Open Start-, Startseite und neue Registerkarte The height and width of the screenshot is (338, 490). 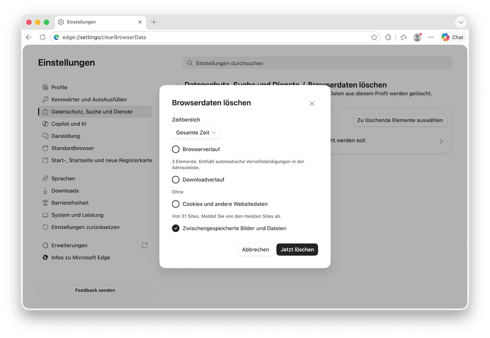(95, 160)
